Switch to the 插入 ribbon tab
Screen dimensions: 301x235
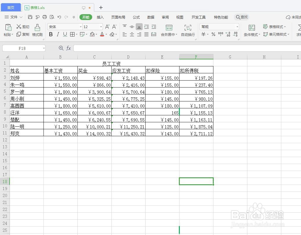[x=100, y=17]
